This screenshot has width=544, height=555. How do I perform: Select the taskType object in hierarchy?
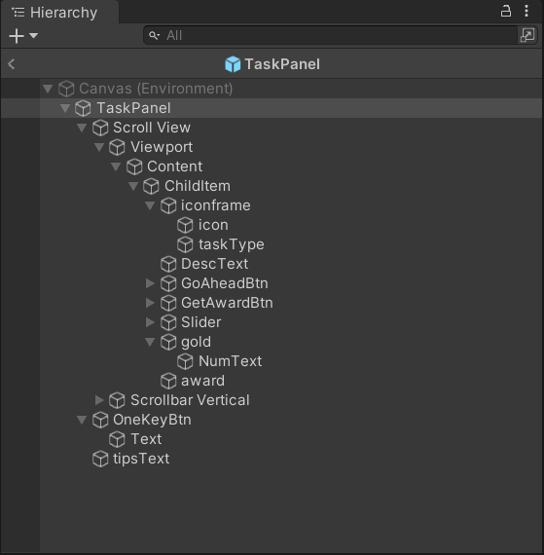[x=231, y=244]
